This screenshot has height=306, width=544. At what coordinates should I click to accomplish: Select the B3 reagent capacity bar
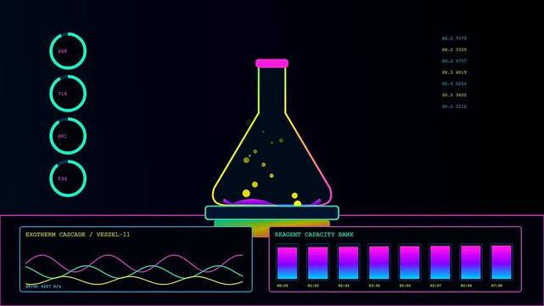[379, 263]
